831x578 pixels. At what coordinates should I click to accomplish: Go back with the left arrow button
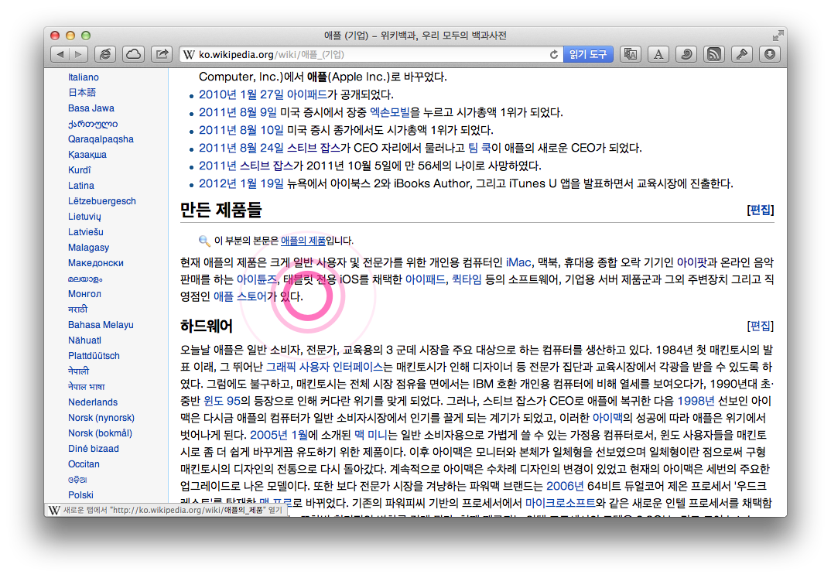[x=60, y=54]
